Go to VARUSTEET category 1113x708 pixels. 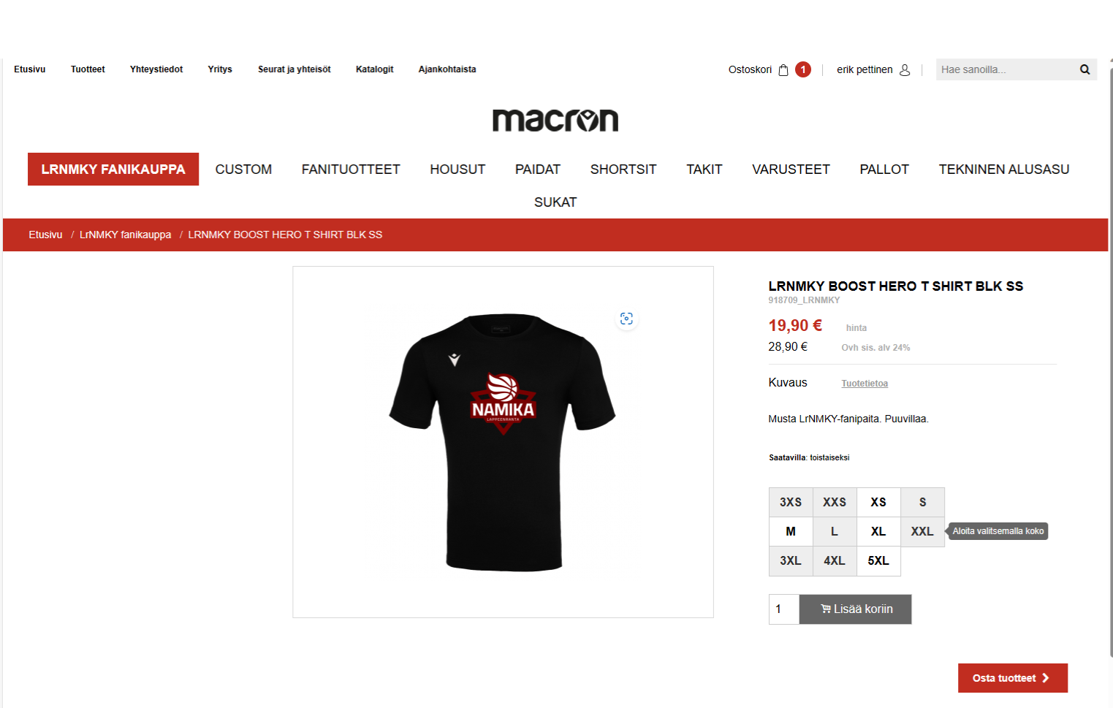(x=791, y=170)
